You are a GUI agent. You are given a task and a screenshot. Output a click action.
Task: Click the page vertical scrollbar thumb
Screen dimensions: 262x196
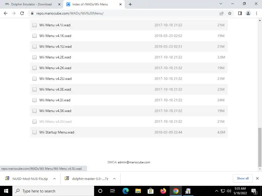click(260, 147)
